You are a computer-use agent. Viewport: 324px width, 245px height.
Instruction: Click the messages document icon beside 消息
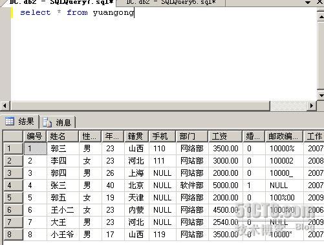[x=47, y=123]
